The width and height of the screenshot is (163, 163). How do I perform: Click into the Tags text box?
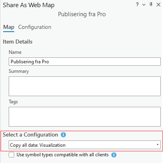[x=84, y=117]
